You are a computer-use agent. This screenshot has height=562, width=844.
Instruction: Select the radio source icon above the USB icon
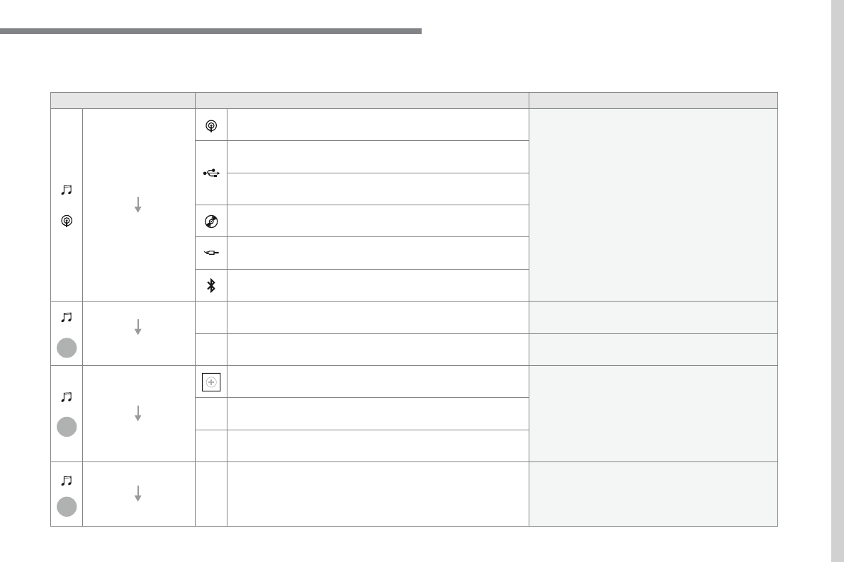click(x=211, y=126)
